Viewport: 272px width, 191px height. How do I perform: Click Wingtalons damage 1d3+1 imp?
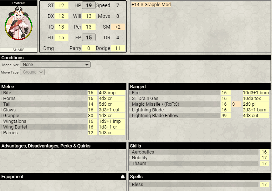click(x=112, y=121)
